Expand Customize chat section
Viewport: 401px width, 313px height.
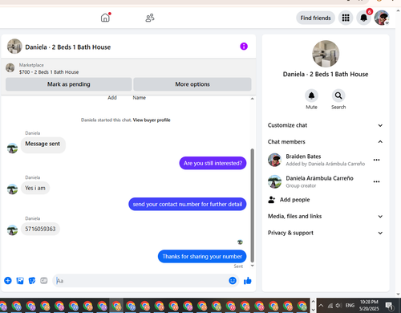(326, 125)
